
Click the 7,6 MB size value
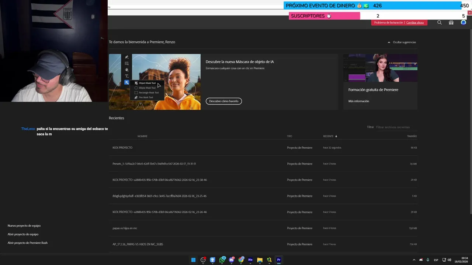coord(413,164)
